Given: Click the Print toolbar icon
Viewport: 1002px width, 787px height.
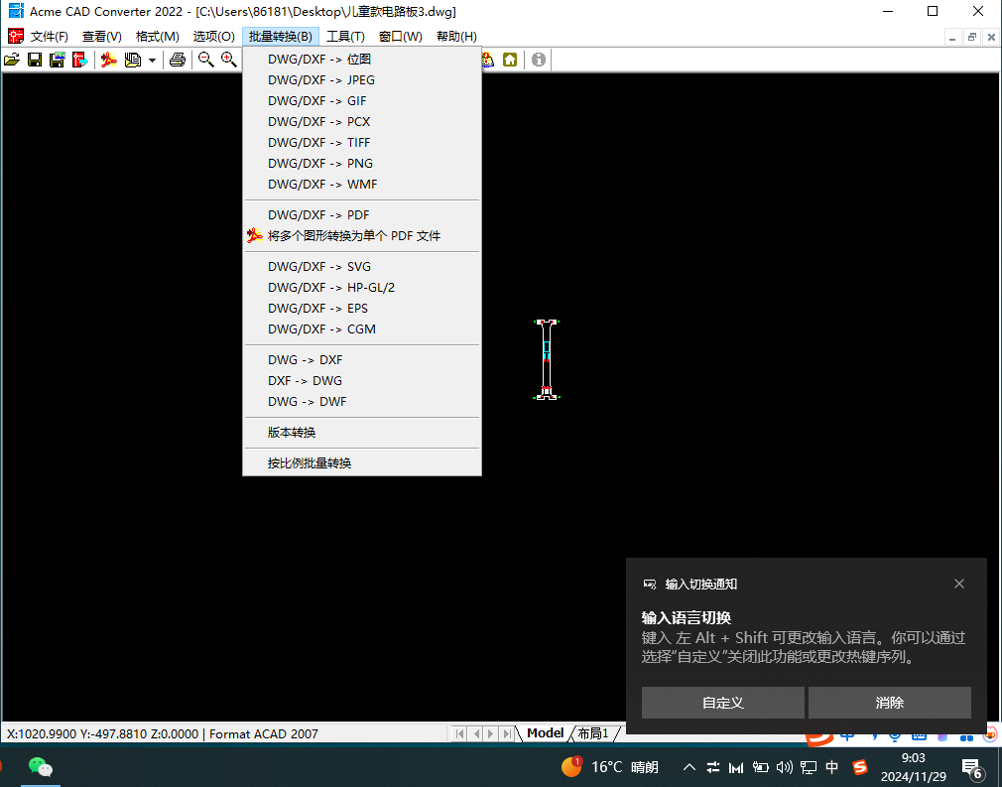Looking at the screenshot, I should point(177,61).
